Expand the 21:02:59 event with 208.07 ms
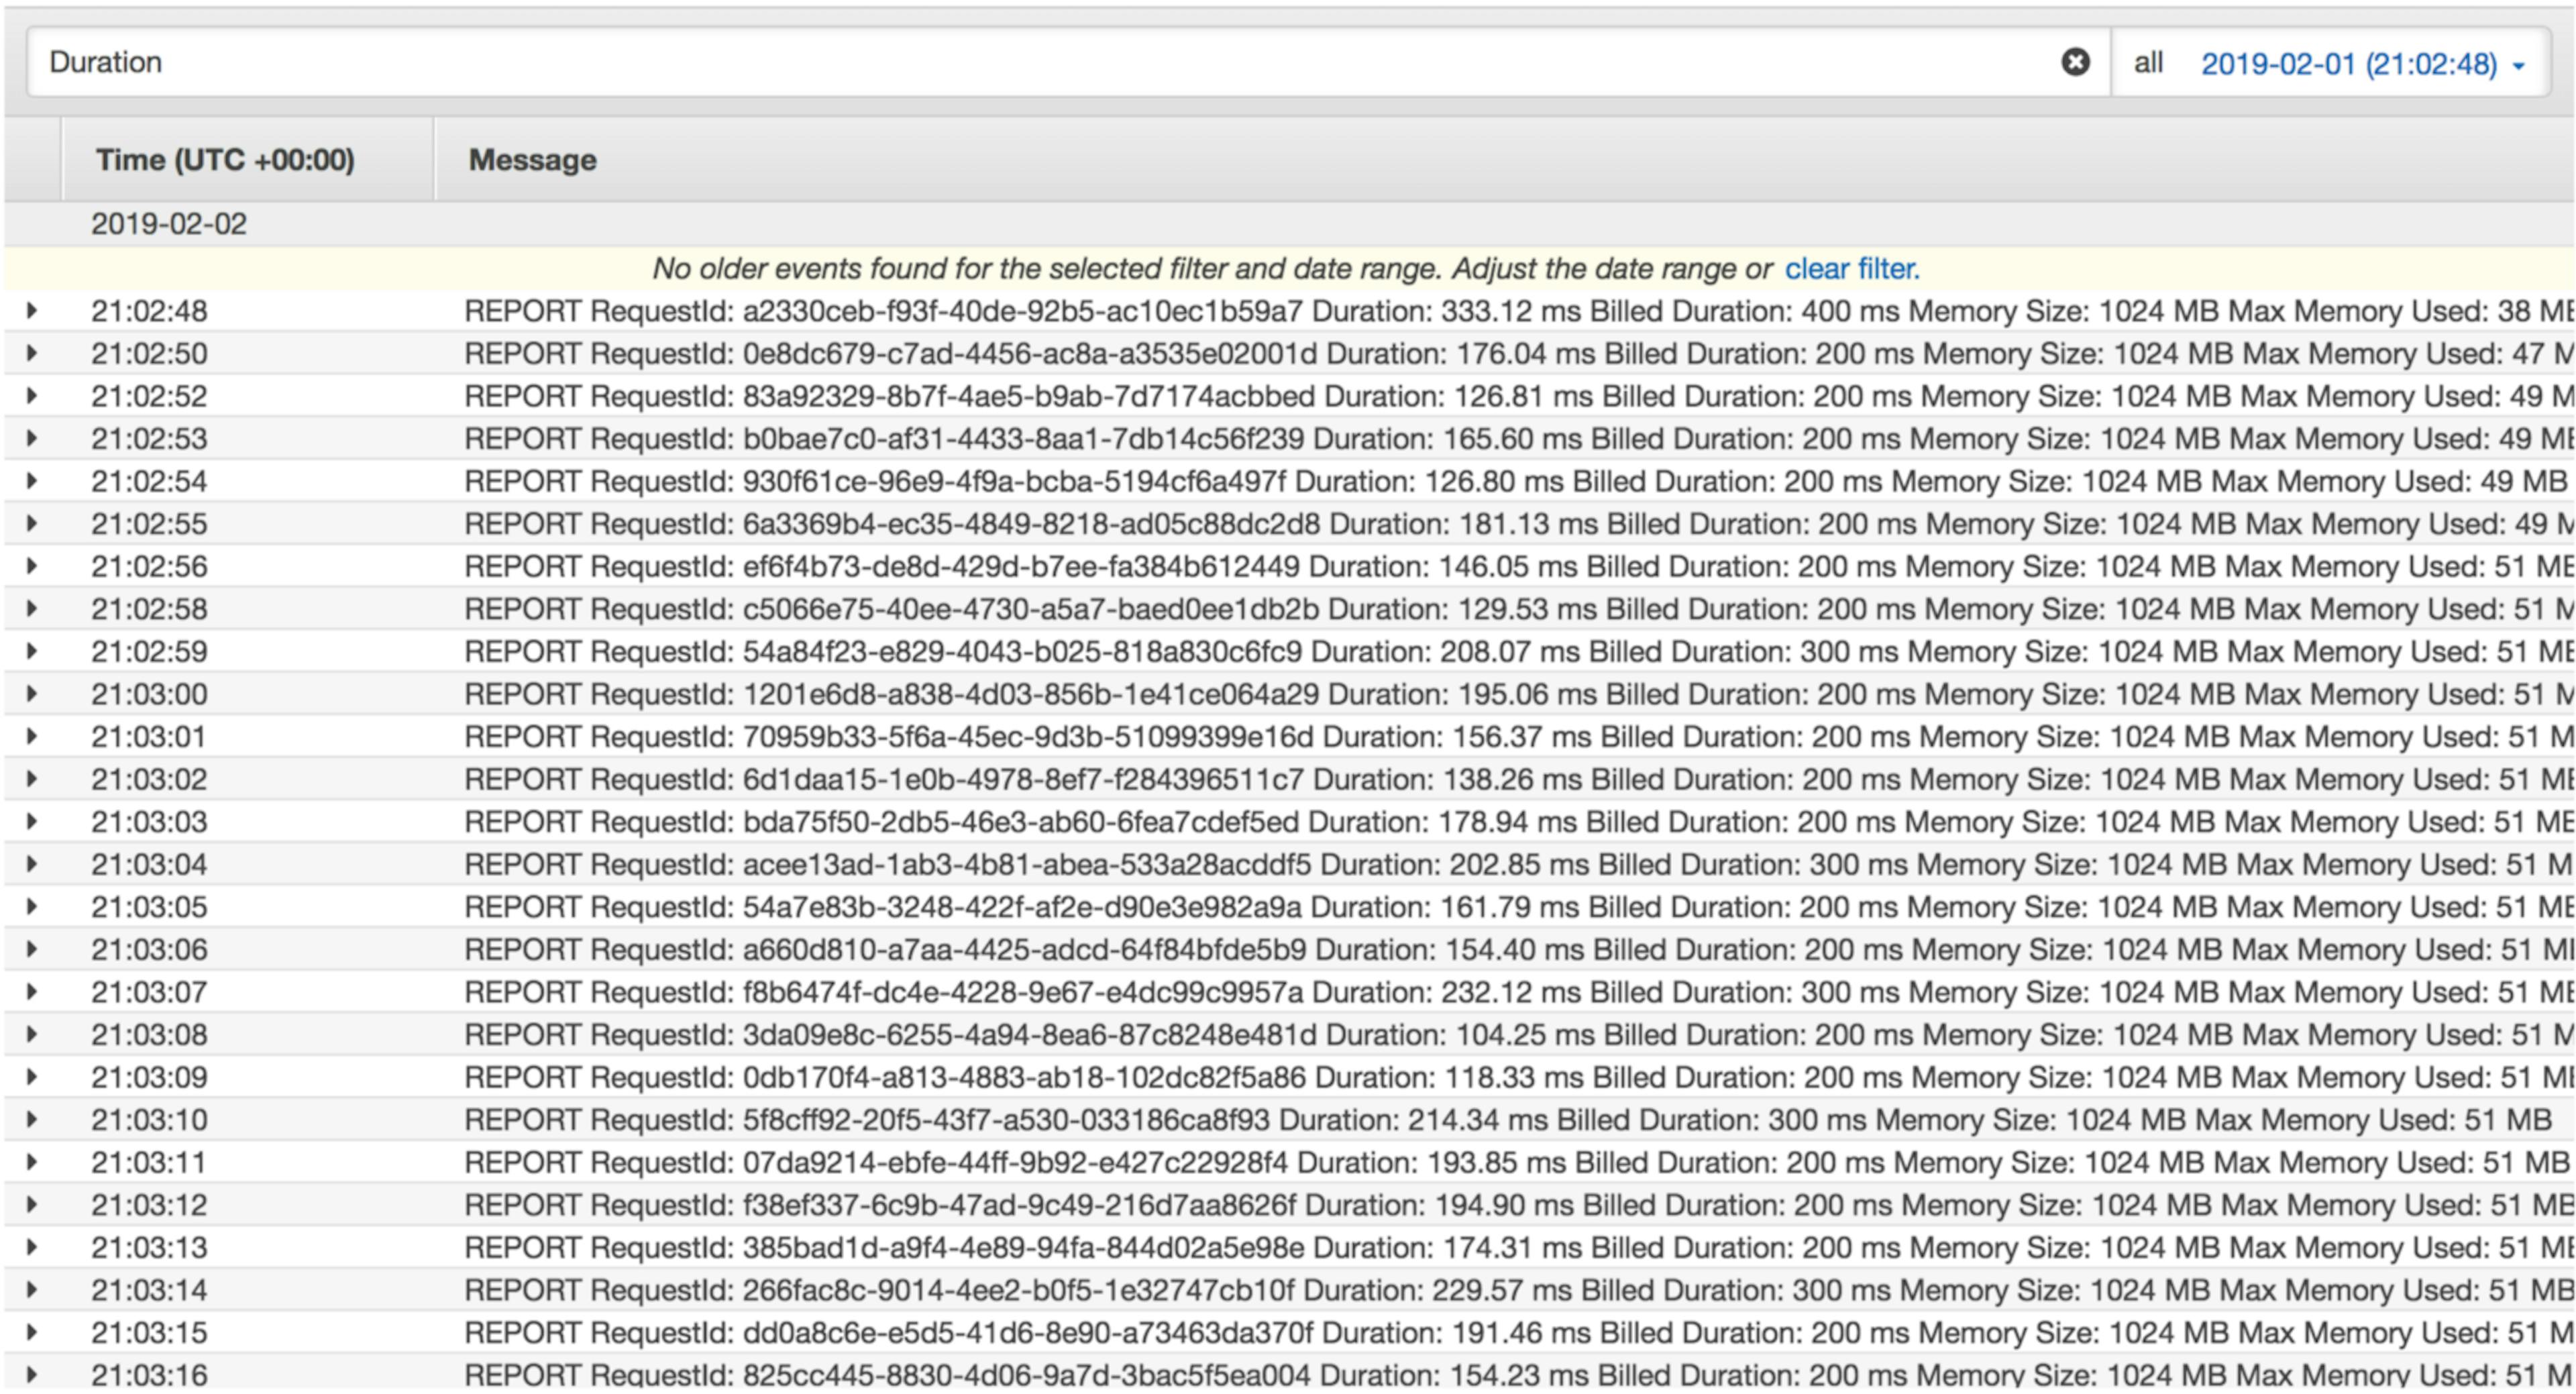Image resolution: width=2576 pixels, height=1394 pixels. [x=32, y=651]
